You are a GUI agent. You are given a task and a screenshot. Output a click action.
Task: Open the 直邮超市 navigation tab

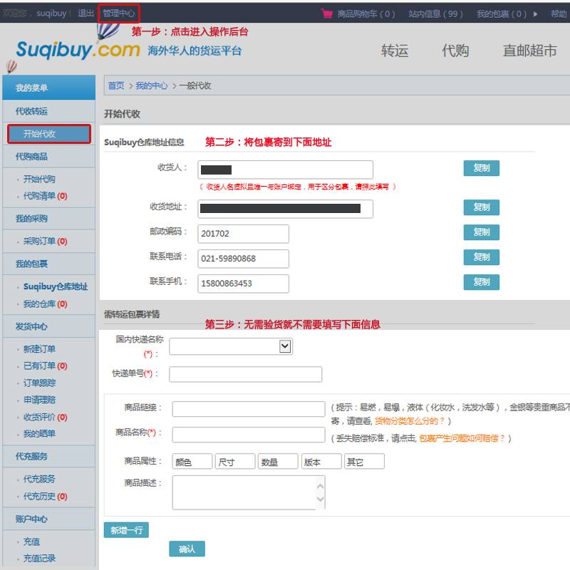[529, 51]
